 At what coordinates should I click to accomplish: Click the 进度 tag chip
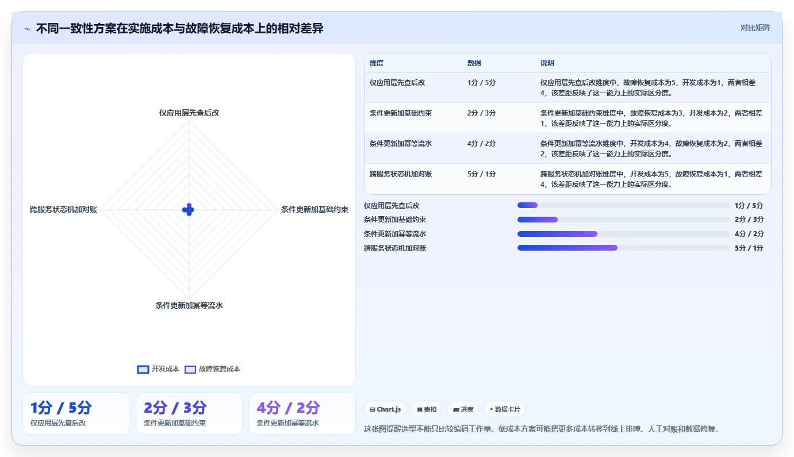[x=463, y=409]
